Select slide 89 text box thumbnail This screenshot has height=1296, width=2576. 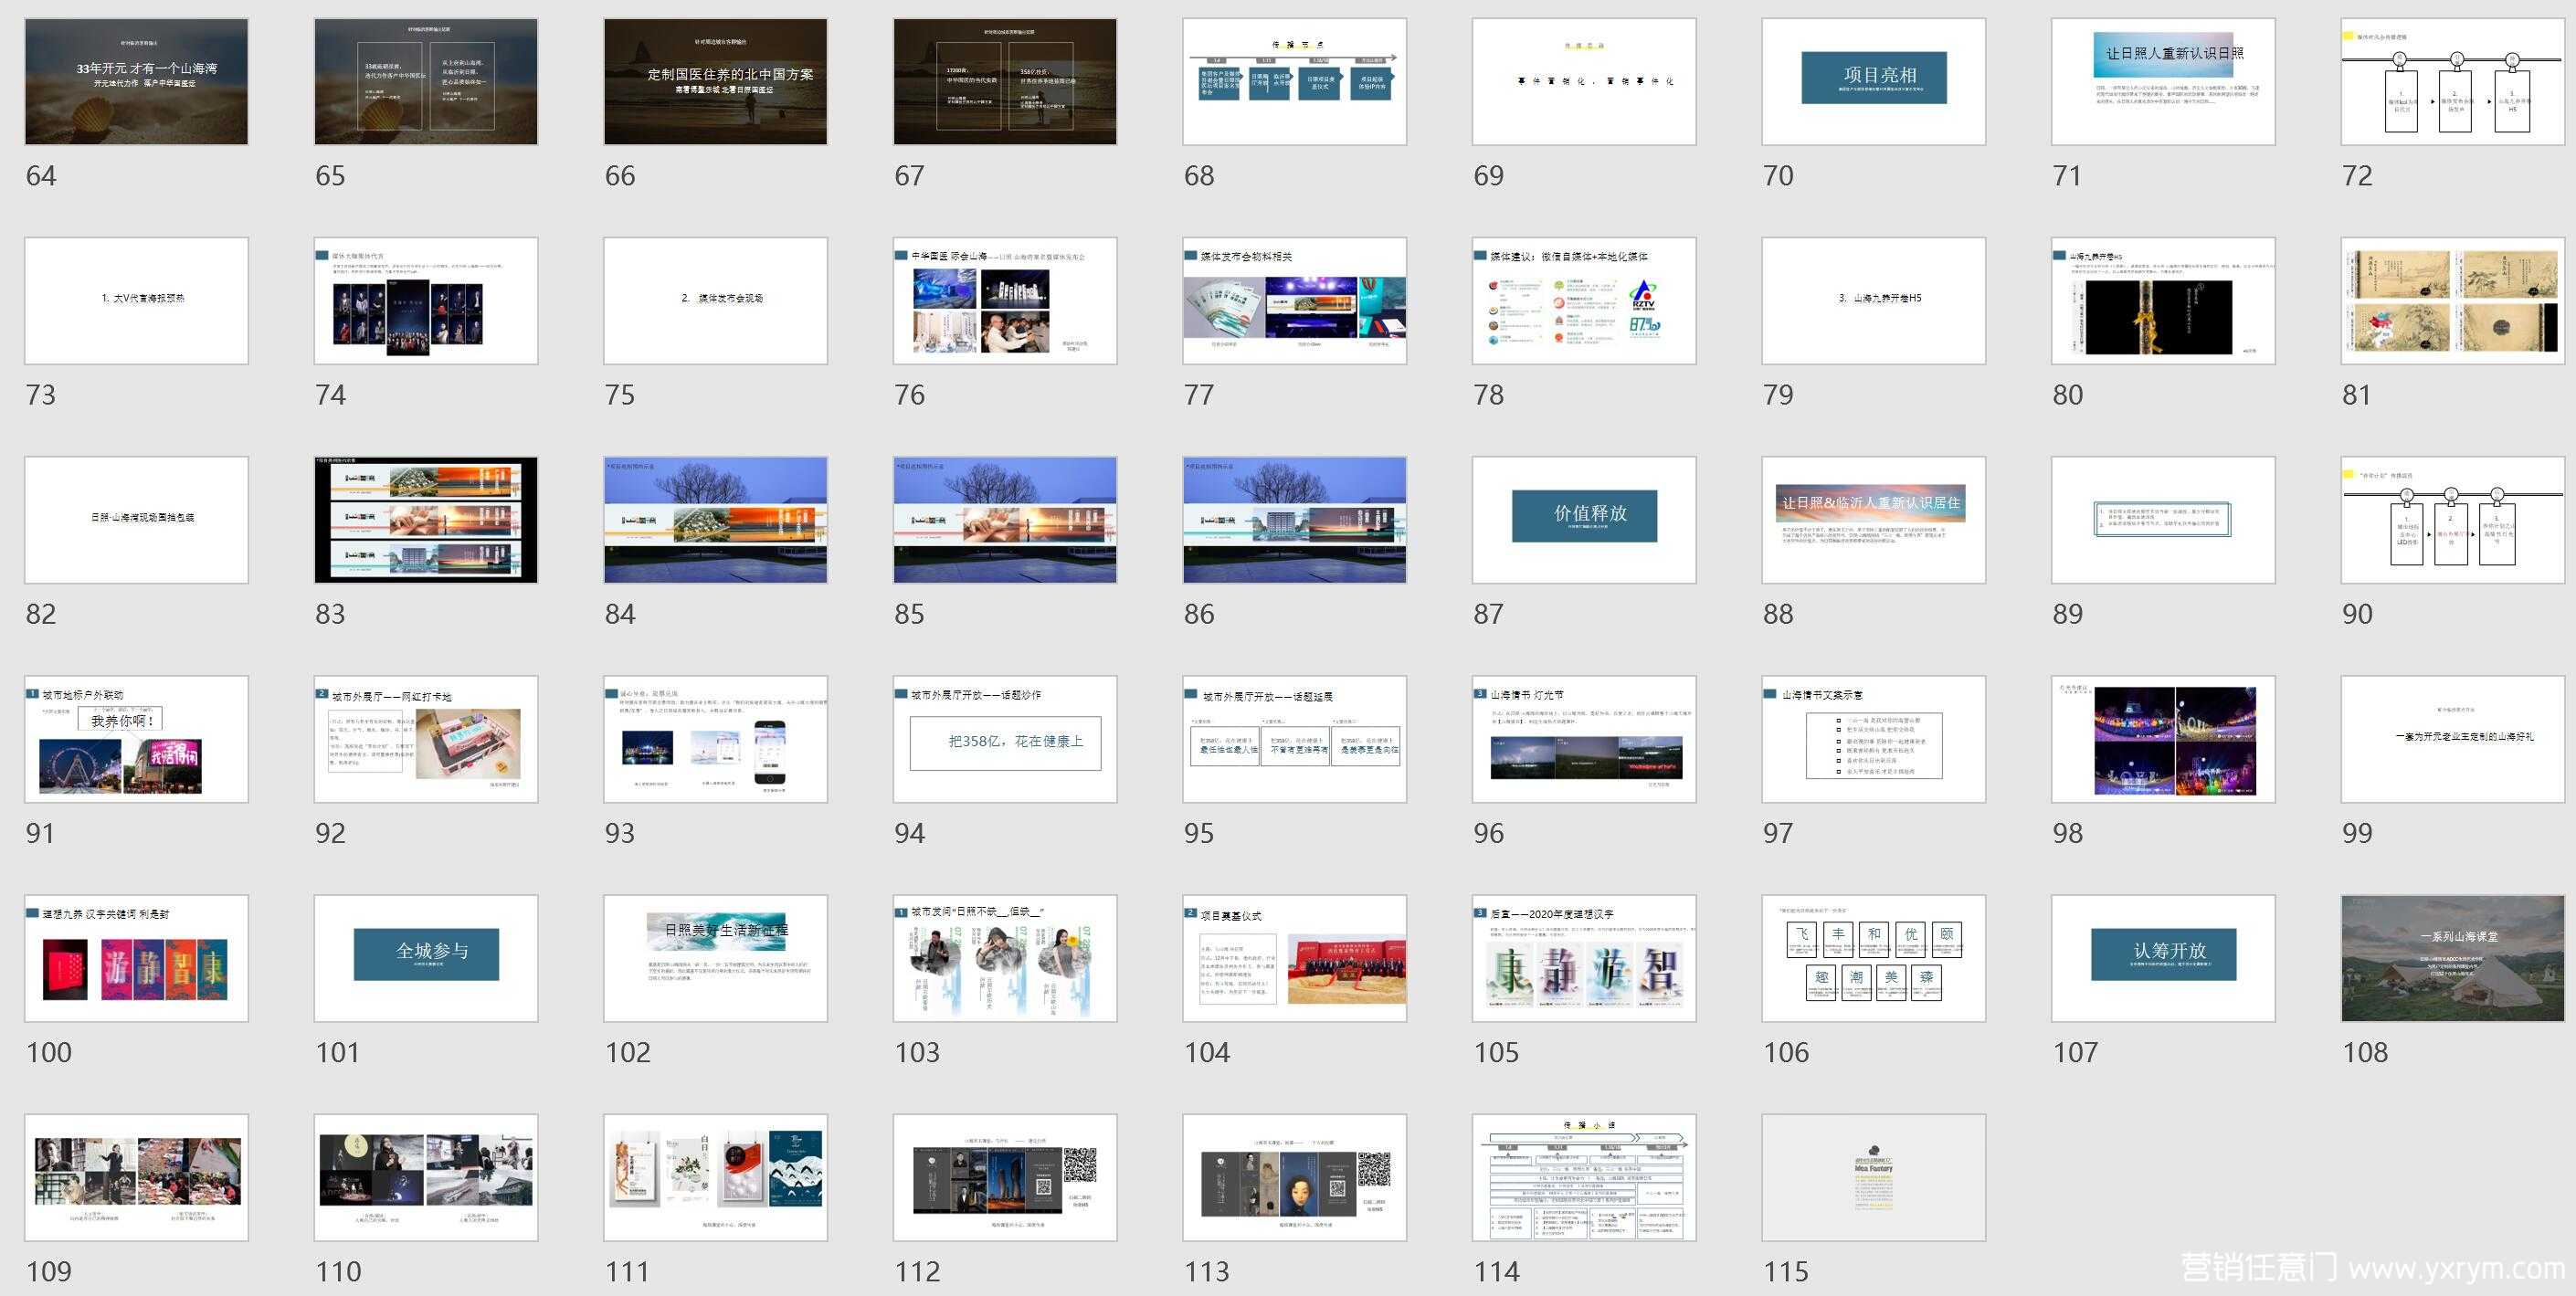[2163, 520]
